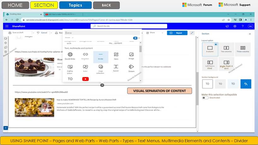258x145 pixels.
Task: Bookmark this page with the star icon
Action: click(x=229, y=20)
